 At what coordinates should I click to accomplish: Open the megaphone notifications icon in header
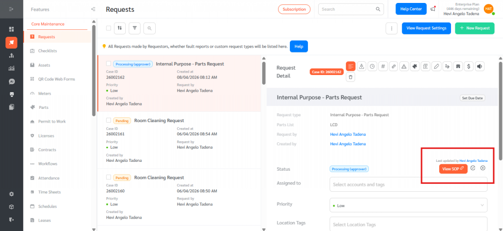[x=433, y=9]
